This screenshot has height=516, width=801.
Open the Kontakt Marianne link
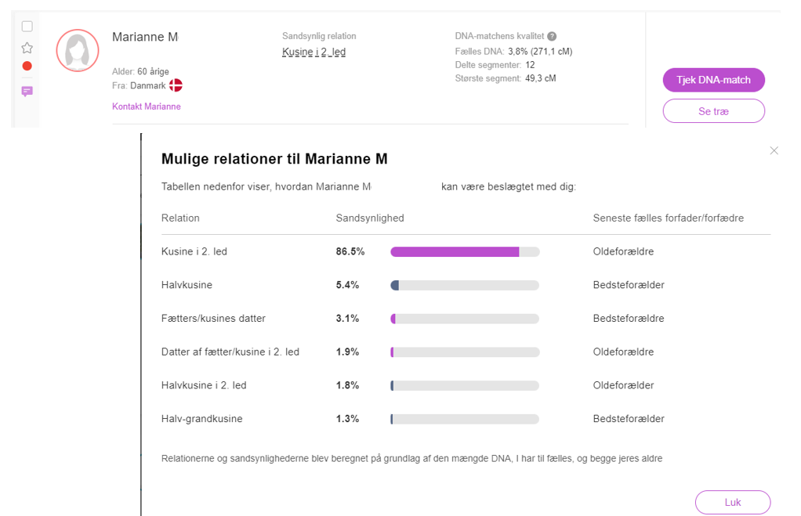pos(147,106)
